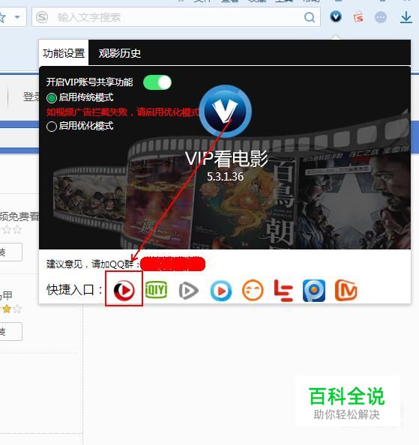Select the 启用传统模式 radio button

pyautogui.click(x=52, y=98)
